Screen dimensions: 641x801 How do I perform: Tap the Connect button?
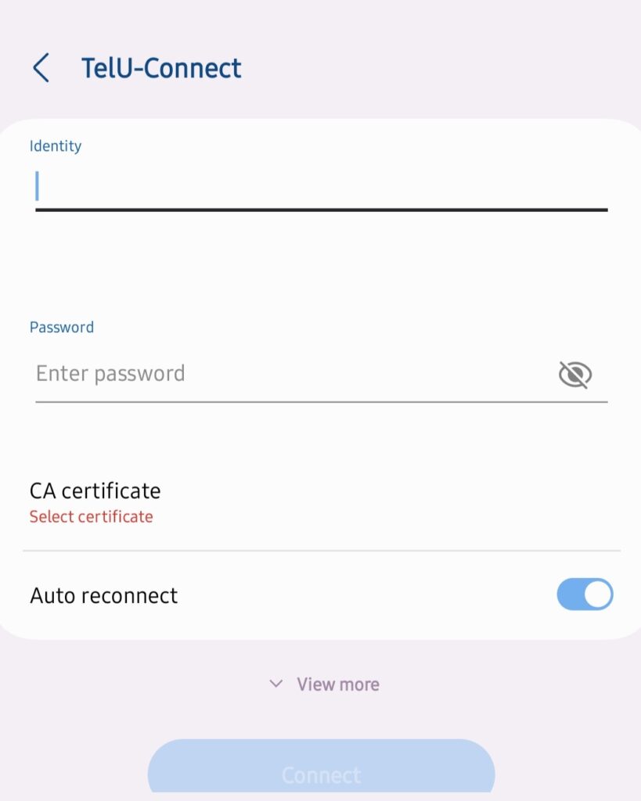(321, 767)
